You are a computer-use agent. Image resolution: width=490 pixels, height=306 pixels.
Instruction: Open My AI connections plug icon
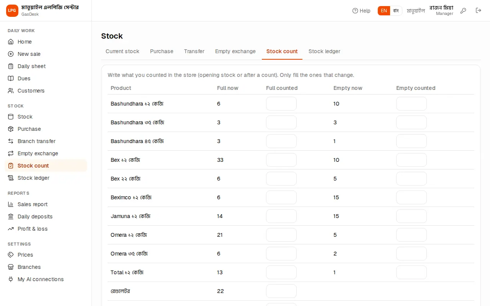[x=11, y=279]
